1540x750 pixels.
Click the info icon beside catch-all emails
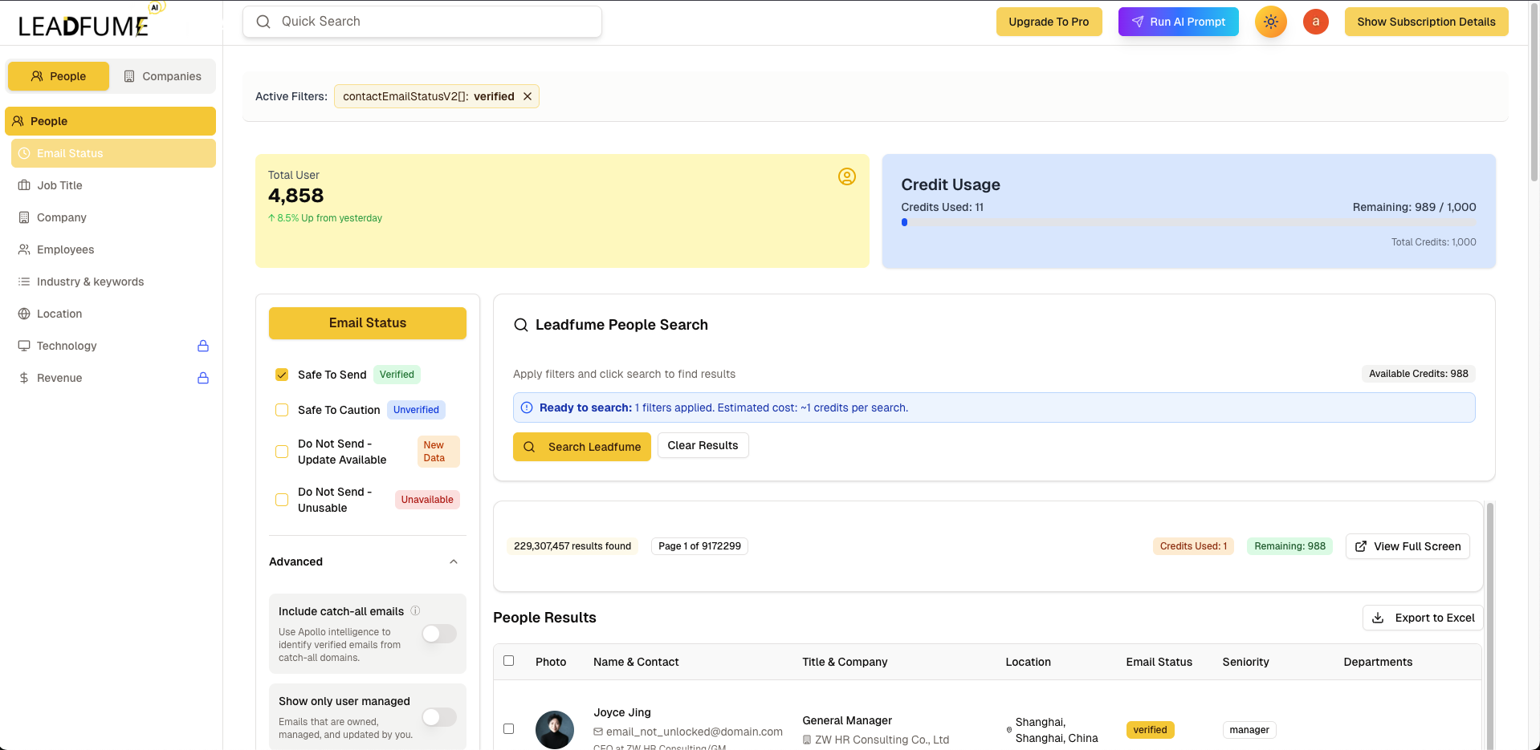415,610
